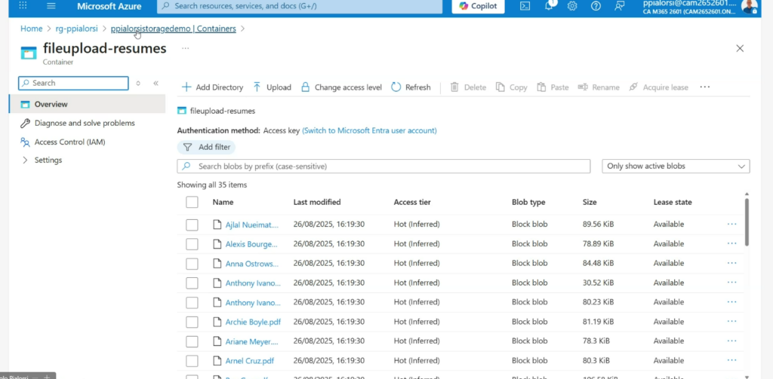
Task: Collapse the left sidebar menu
Action: pos(156,84)
